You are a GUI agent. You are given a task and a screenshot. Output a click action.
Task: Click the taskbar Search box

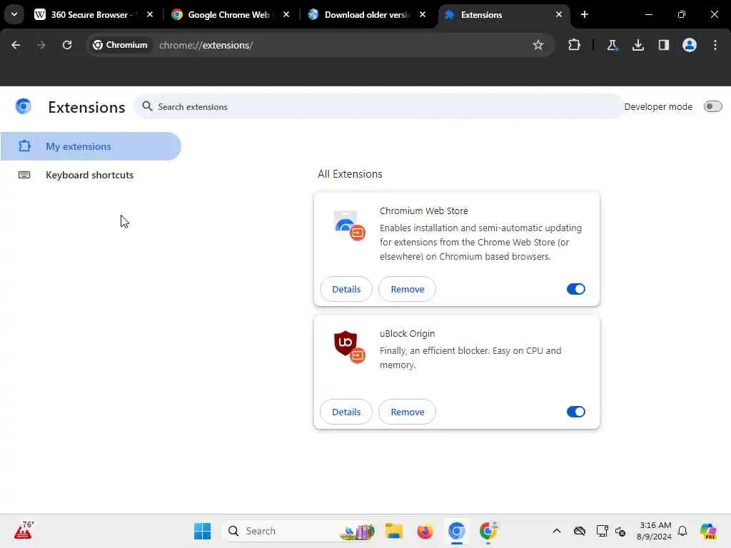298,531
